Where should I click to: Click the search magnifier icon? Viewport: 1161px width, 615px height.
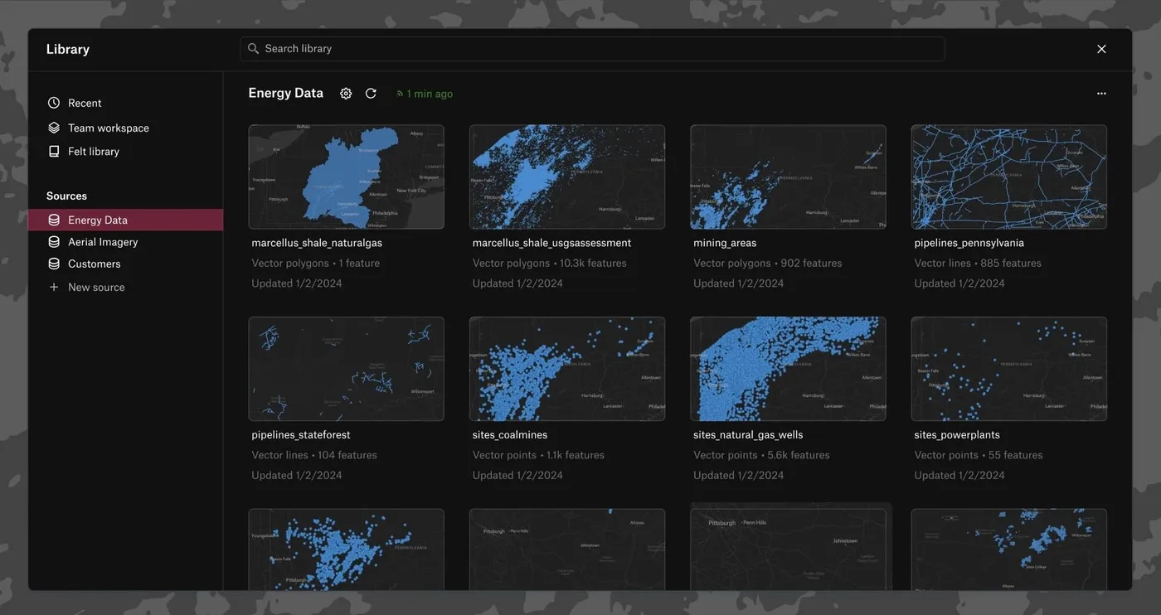[x=253, y=49]
